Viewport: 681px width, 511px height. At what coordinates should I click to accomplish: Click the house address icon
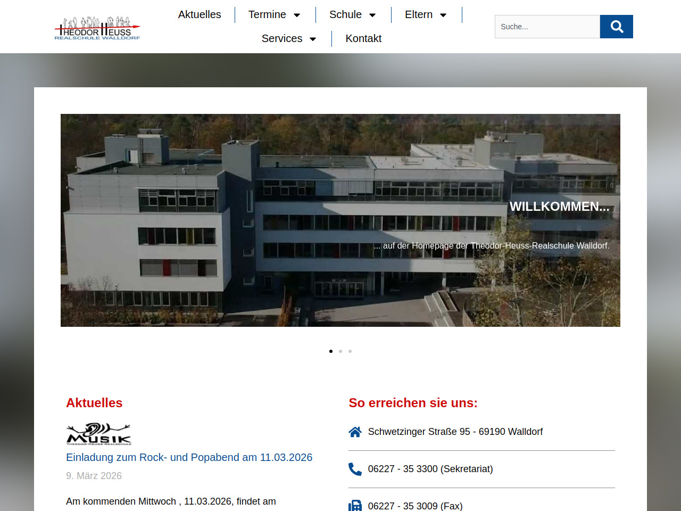(355, 432)
